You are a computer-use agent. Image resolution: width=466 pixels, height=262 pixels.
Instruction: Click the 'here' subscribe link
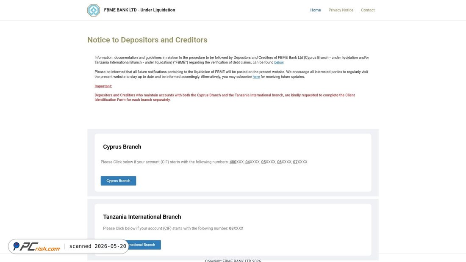pyautogui.click(x=256, y=77)
